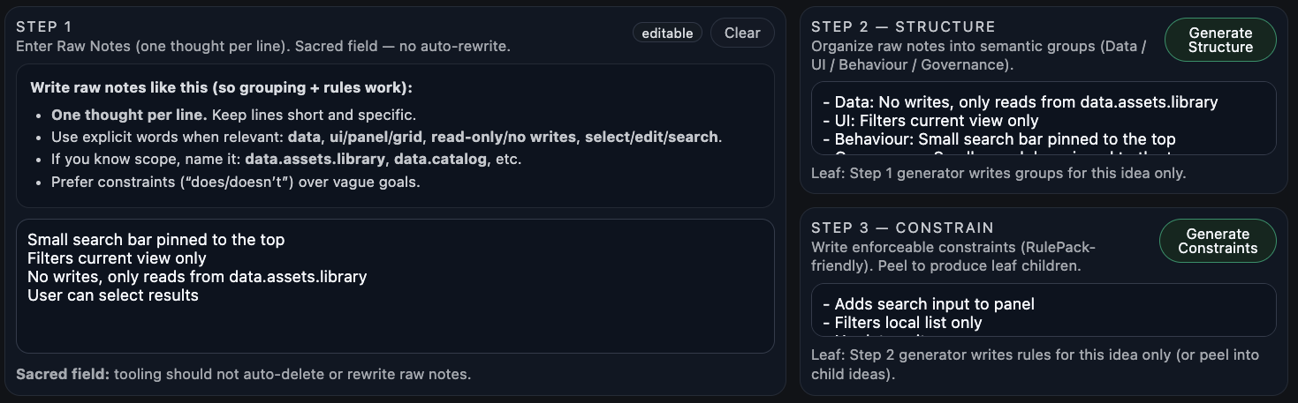Click the 'Leaf: Step 1 generator' footnote
This screenshot has height=403, width=1298.
pos(998,174)
